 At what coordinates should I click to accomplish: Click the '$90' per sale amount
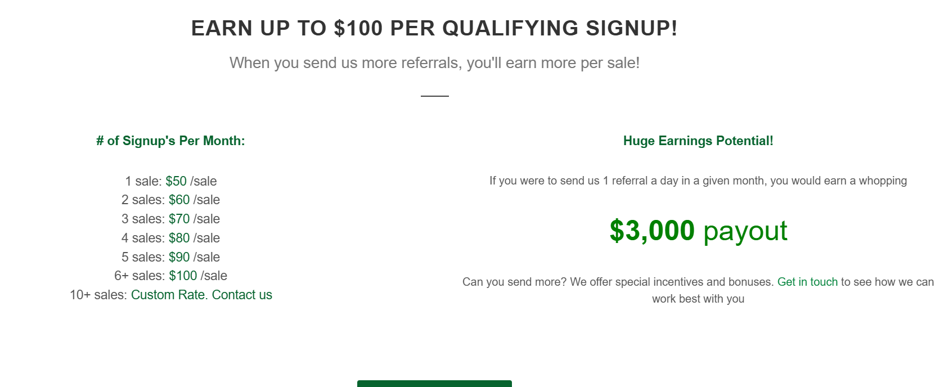179,257
